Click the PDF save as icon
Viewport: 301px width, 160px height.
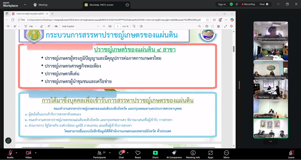click(218, 26)
